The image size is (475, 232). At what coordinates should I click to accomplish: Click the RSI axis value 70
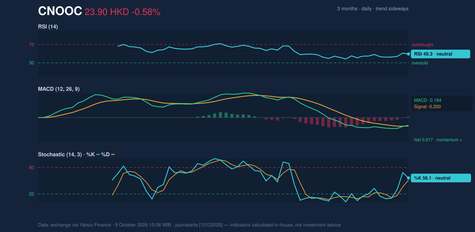tap(31, 45)
